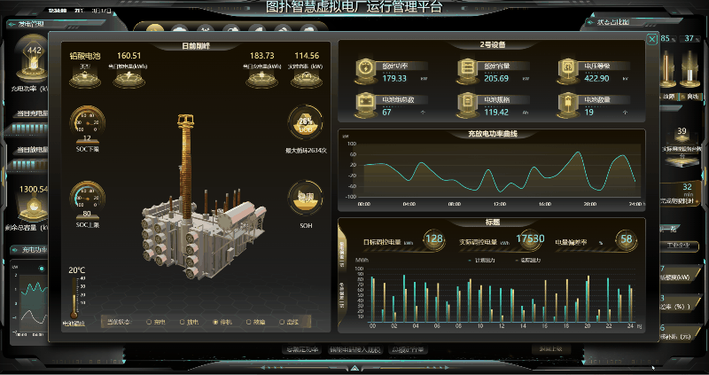This screenshot has height=375, width=709.
Task: Select the 故障 status radio button
Action: pyautogui.click(x=249, y=322)
